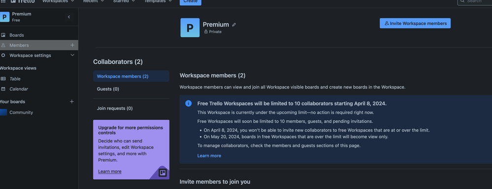This screenshot has height=189, width=492.
Task: Click the Collaborators (2) heading
Action: 118,62
